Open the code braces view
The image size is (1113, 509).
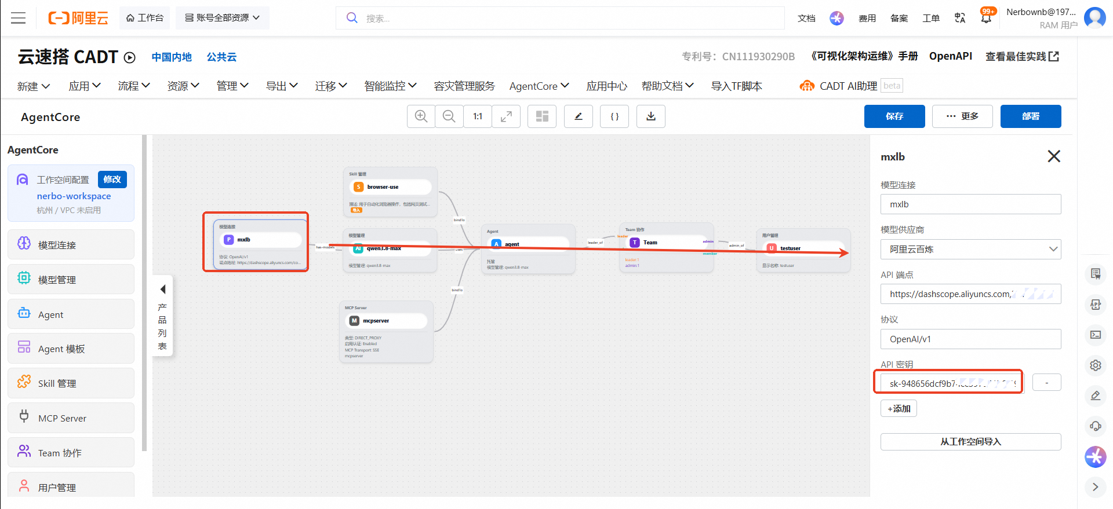tap(614, 116)
